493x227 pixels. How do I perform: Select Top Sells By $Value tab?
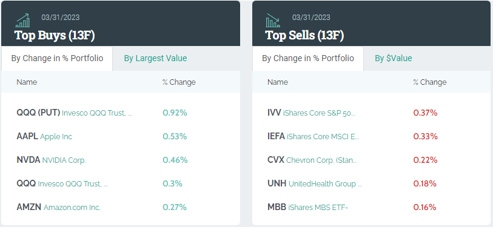tap(394, 58)
